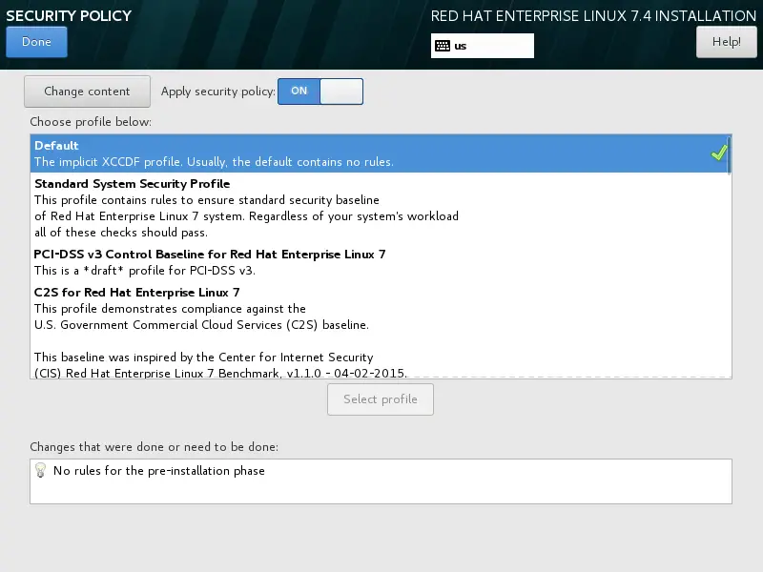Viewport: 763px width, 572px height.
Task: Click the Choose profile below label
Action: pos(91,122)
